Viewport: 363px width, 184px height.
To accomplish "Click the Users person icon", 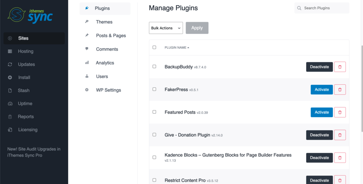I will [x=87, y=76].
